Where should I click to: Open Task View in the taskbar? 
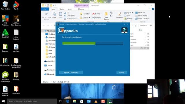pyautogui.click(x=60, y=101)
